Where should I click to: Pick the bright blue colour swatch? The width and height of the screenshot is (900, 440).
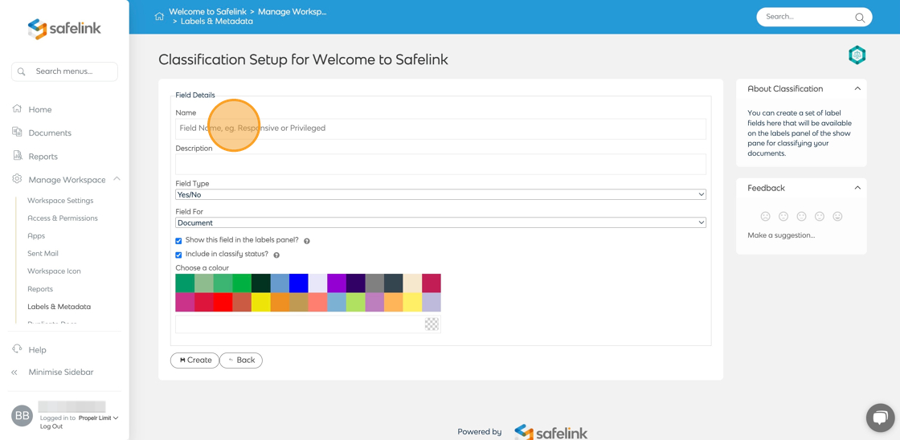299,283
